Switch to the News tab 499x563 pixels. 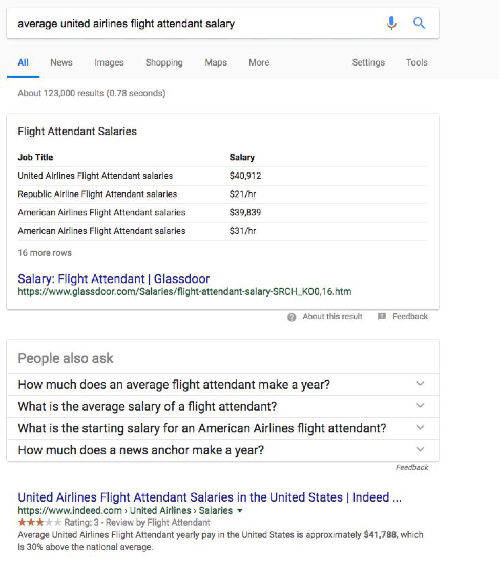pos(61,62)
